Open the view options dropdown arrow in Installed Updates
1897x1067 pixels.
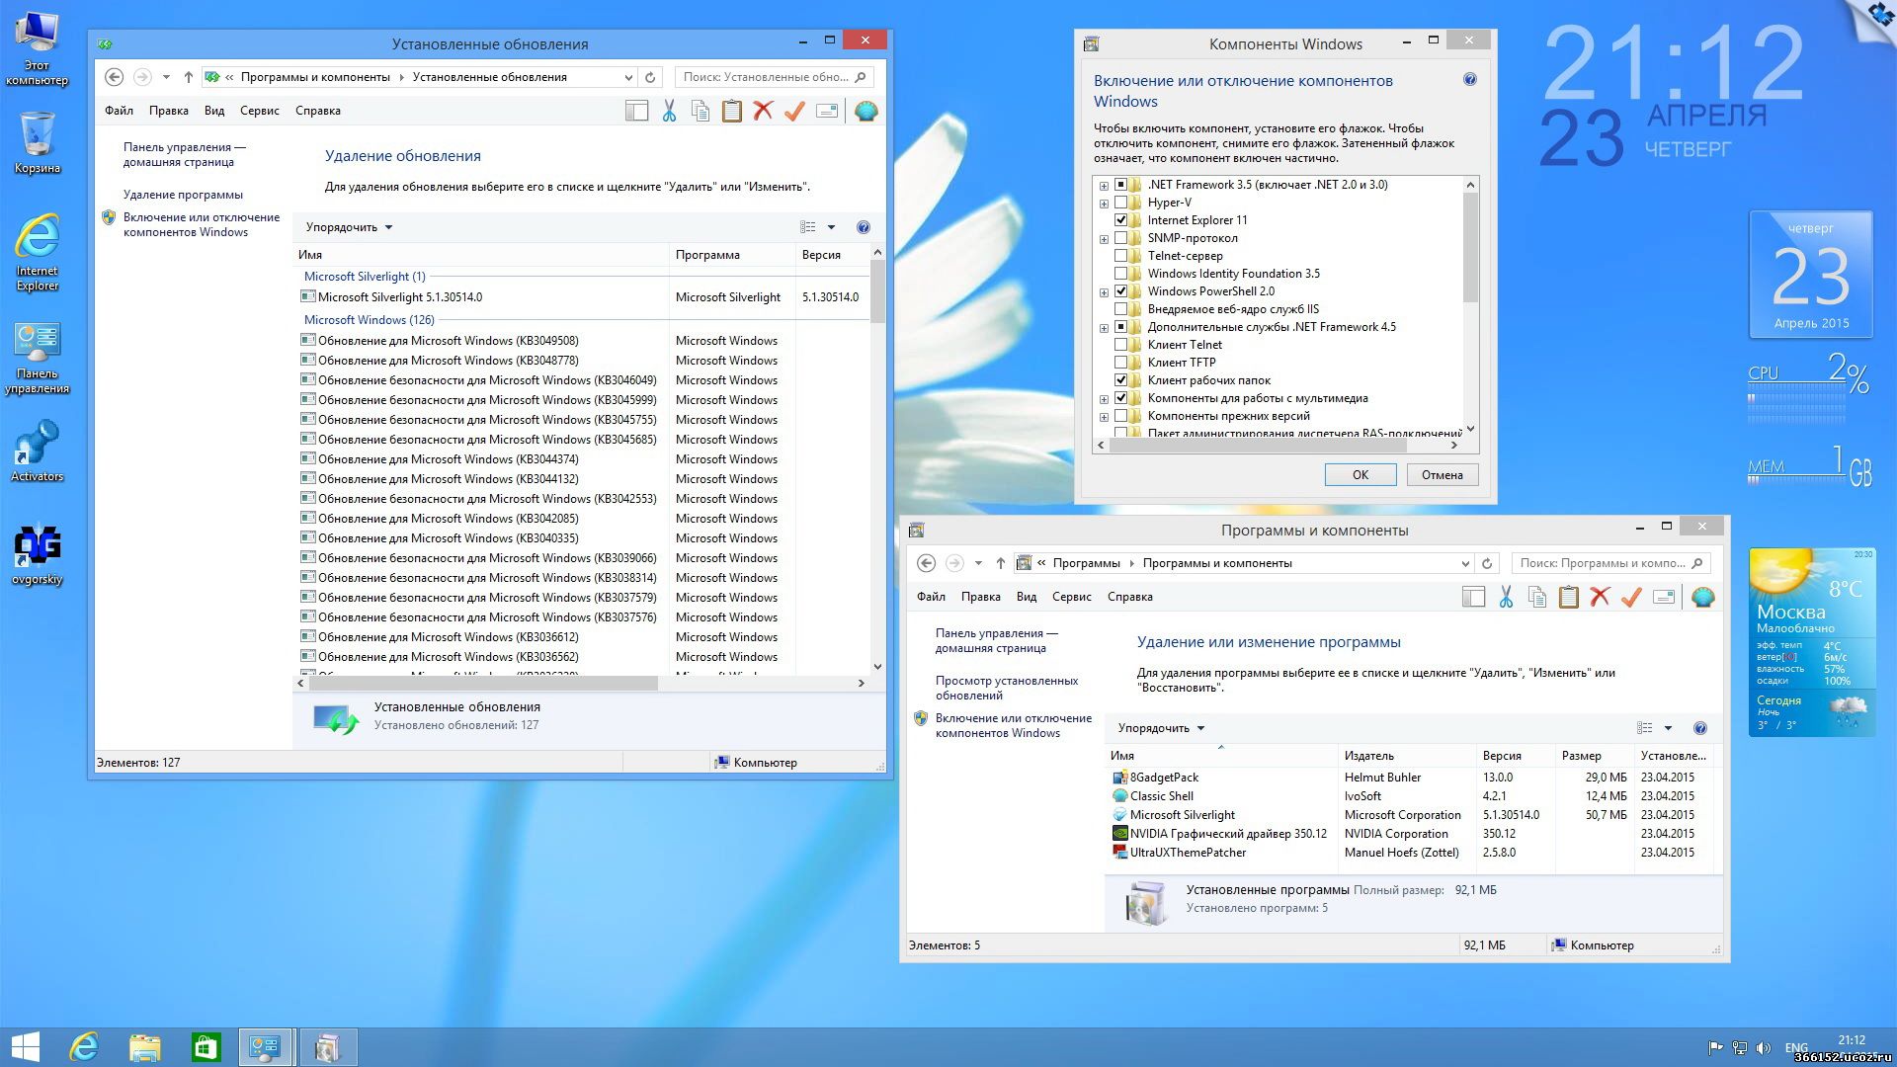click(831, 227)
